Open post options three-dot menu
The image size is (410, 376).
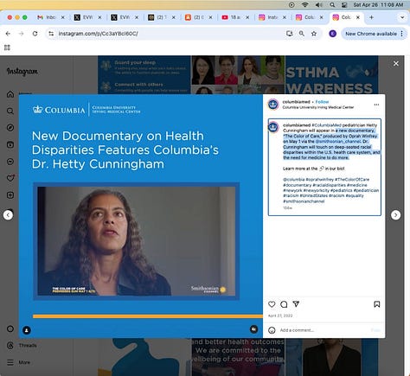click(376, 105)
